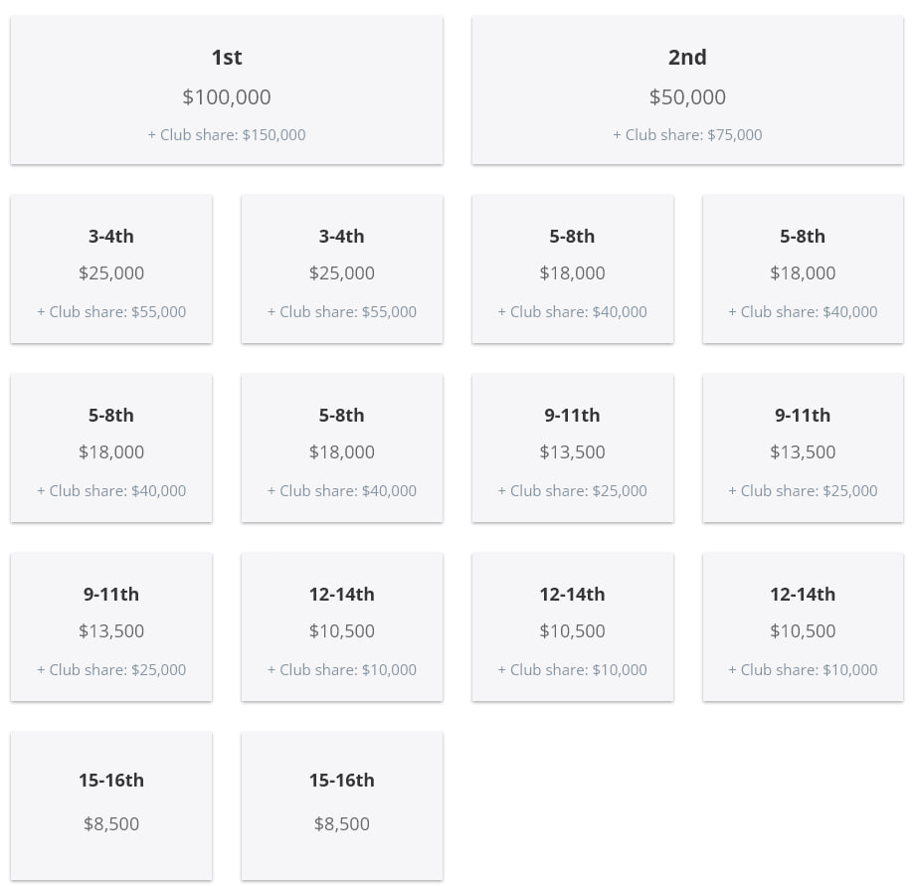
Task: Choose the last 12-14th prize card
Action: pyautogui.click(x=804, y=627)
